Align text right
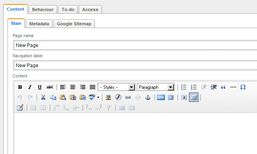This screenshot has width=257, height=154. pos(83,87)
